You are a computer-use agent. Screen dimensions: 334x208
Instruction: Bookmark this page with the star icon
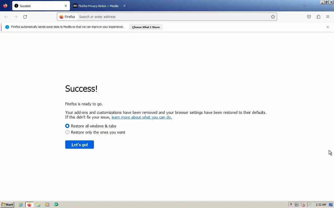273,17
